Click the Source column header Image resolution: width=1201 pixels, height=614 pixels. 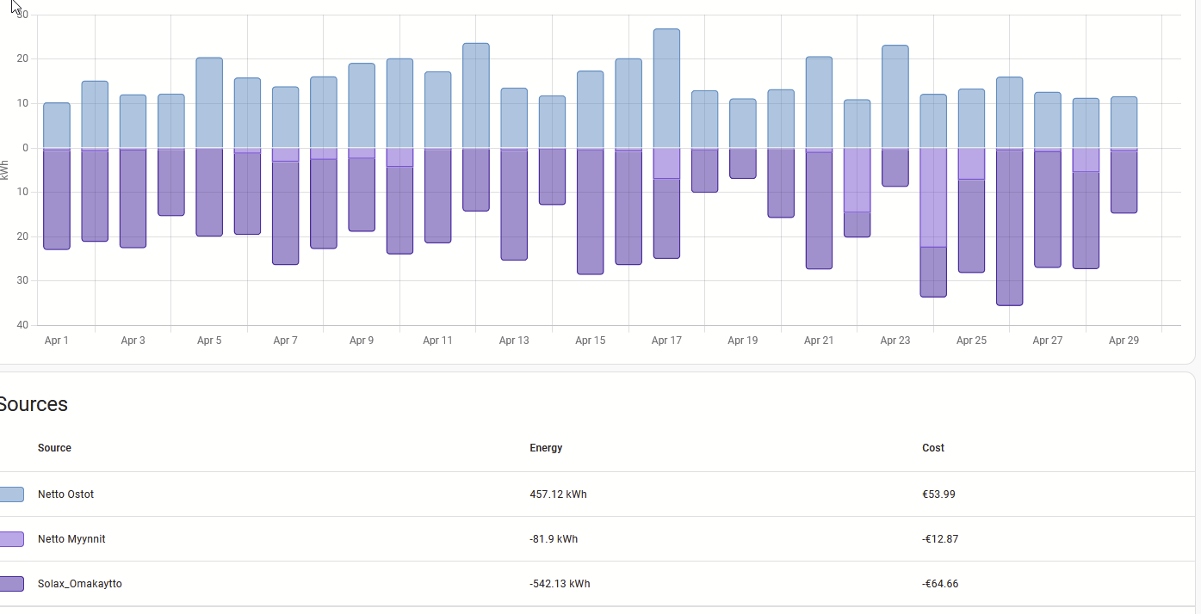[54, 448]
